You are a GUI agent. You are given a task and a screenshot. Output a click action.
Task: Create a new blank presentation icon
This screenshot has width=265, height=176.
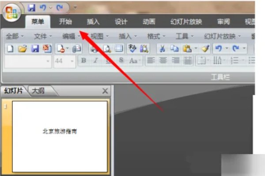click(x=11, y=49)
